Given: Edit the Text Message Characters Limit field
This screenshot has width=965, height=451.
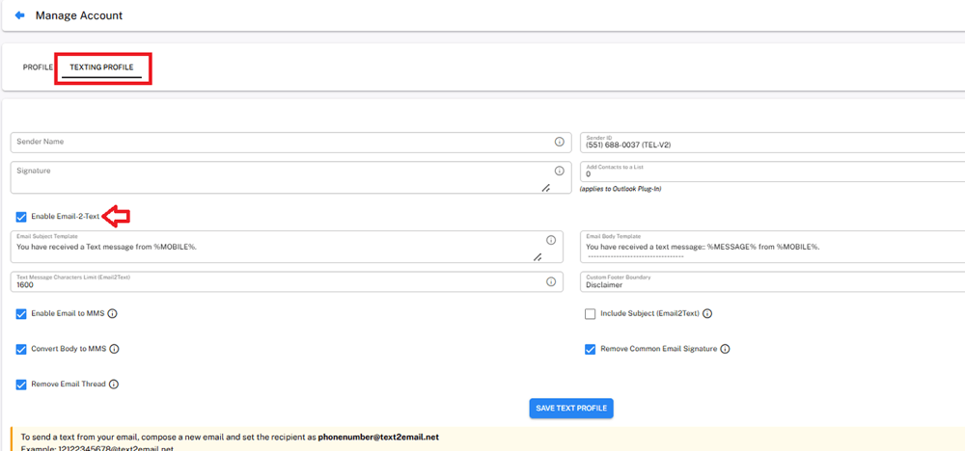Looking at the screenshot, I should tap(287, 282).
